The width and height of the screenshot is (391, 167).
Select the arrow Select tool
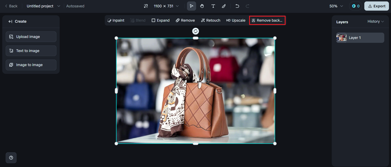pyautogui.click(x=192, y=6)
